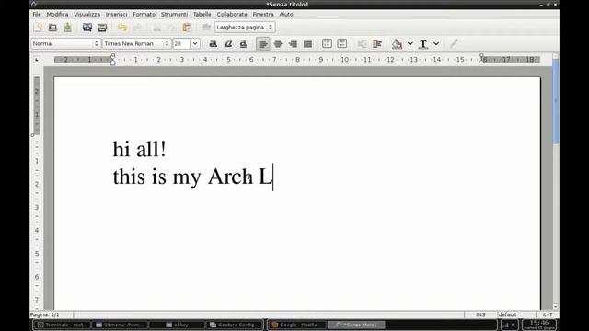589x331 pixels.
Task: Toggle italic formatting
Action: coord(228,44)
